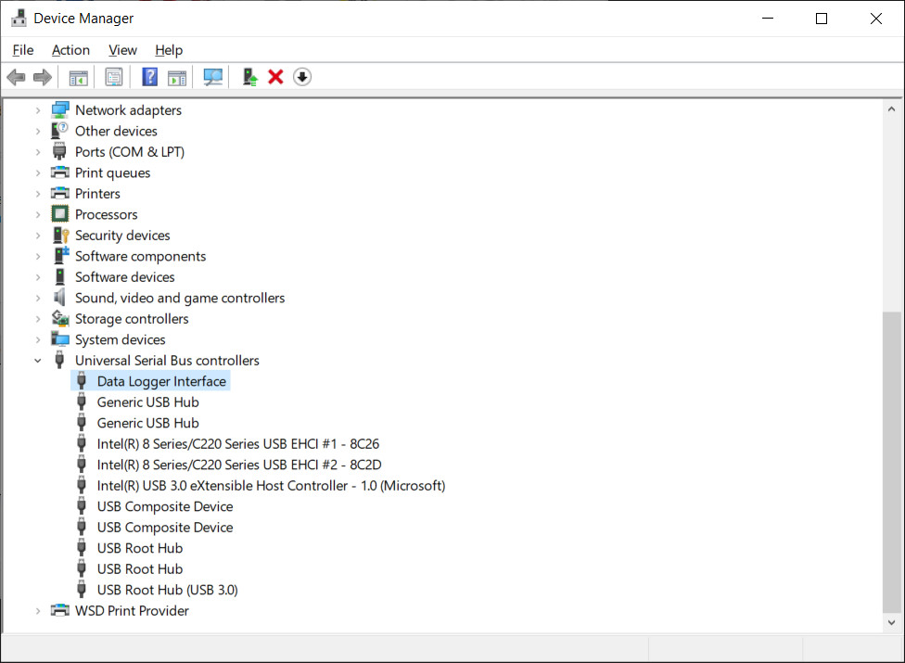The height and width of the screenshot is (663, 905).
Task: Click the Back arrow toolbar icon
Action: click(16, 77)
